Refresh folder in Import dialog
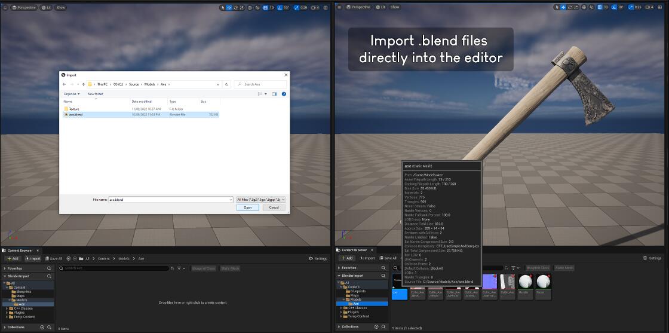 227,84
